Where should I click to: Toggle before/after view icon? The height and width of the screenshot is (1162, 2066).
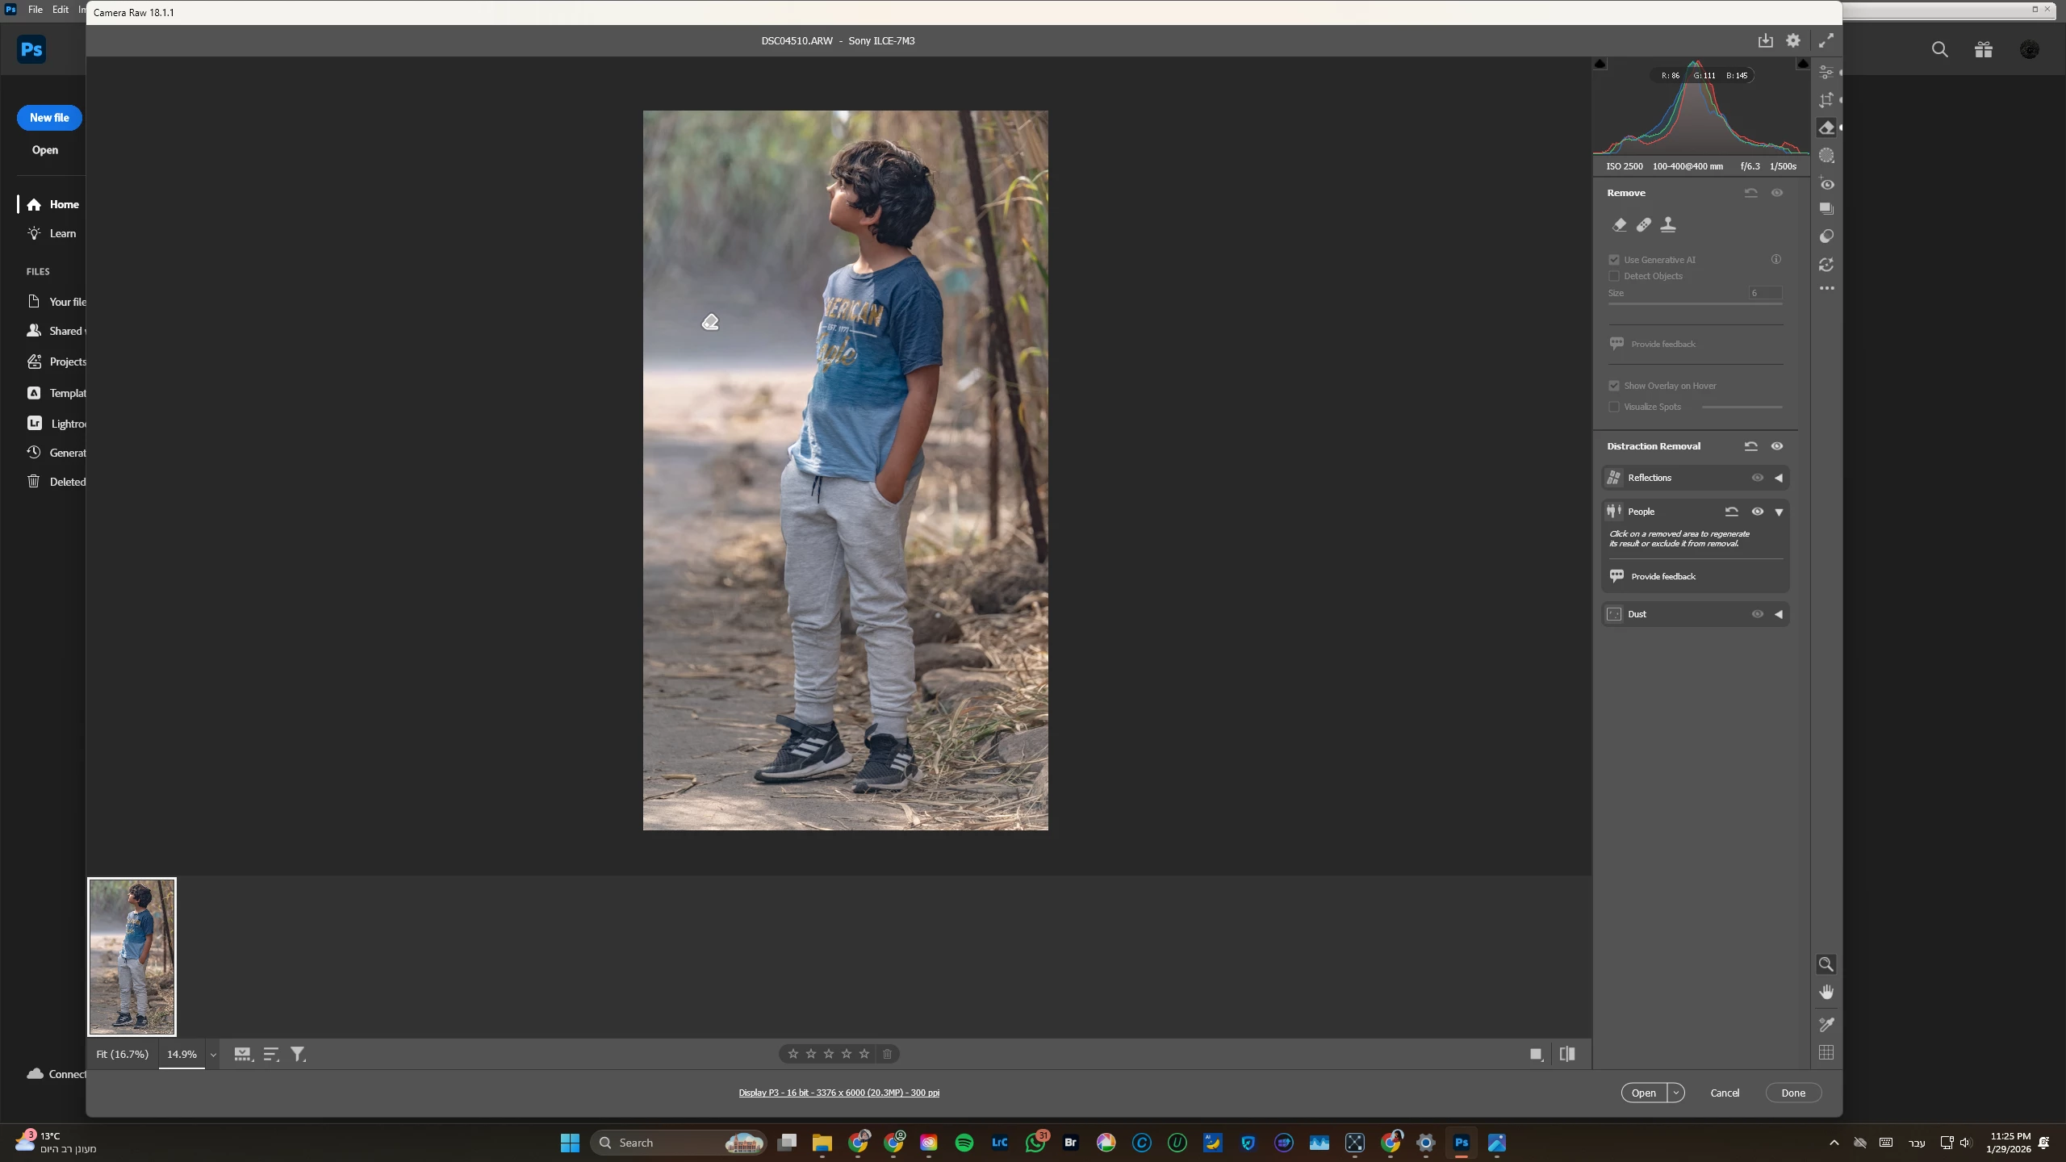(x=1567, y=1054)
